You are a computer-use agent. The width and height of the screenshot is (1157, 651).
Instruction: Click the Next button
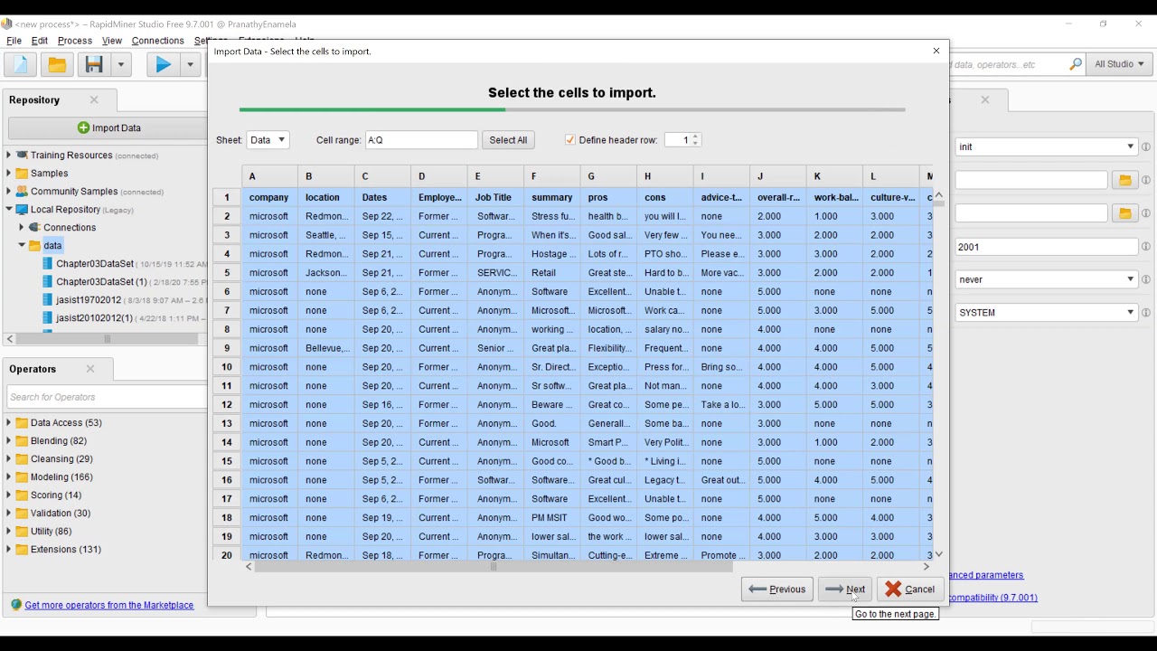coord(845,590)
